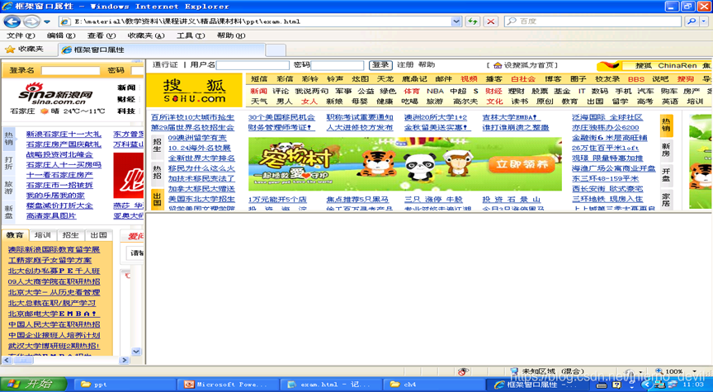Click the green Refresh icon

click(x=473, y=21)
